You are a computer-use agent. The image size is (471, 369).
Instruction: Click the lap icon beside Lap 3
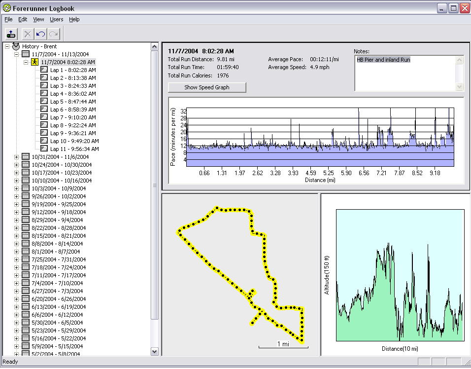44,86
